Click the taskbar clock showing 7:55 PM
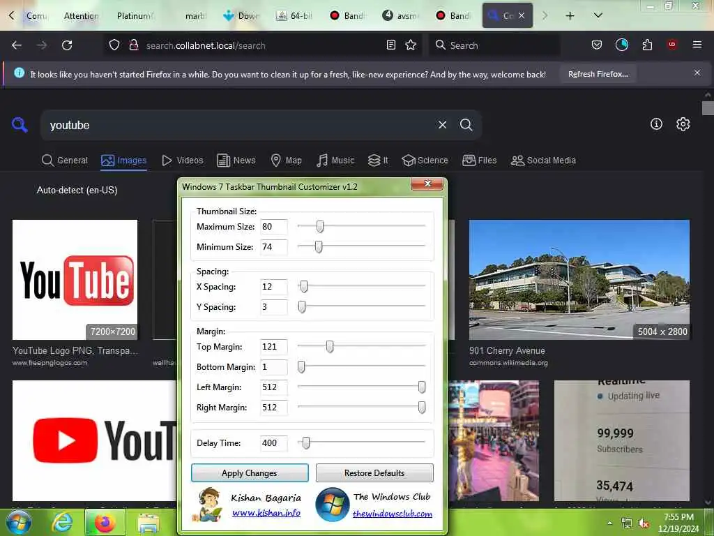Image resolution: width=714 pixels, height=536 pixels. 678,523
